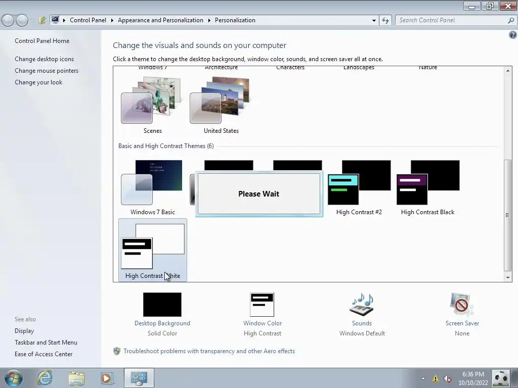Click the Sounds text link
This screenshot has height=388, width=518.
tap(362, 323)
